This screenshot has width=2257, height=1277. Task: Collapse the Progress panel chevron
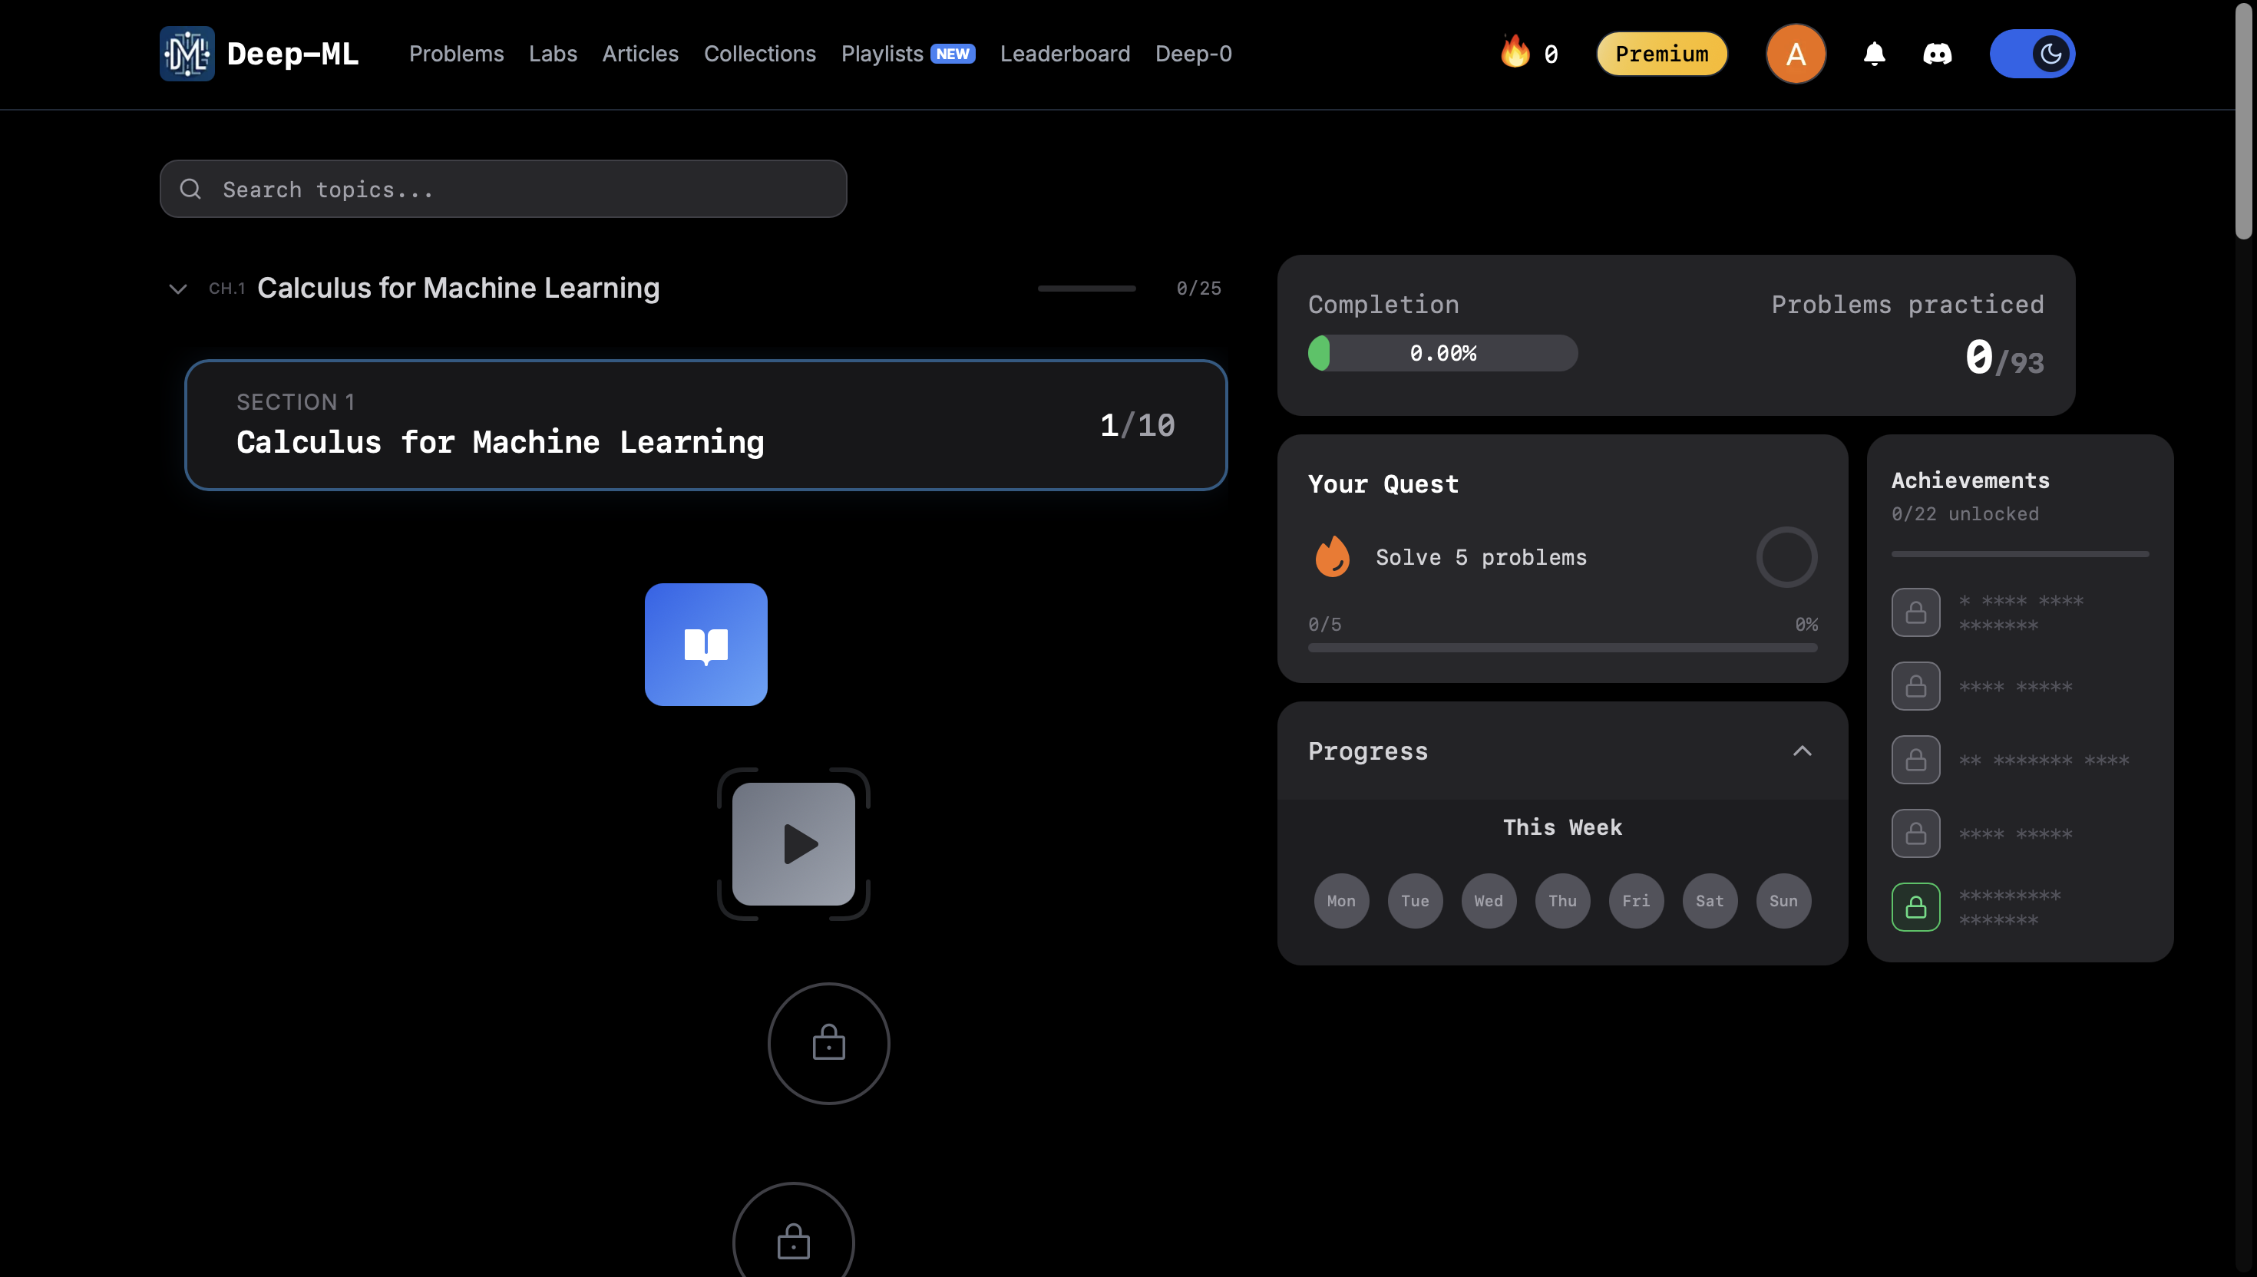point(1802,751)
